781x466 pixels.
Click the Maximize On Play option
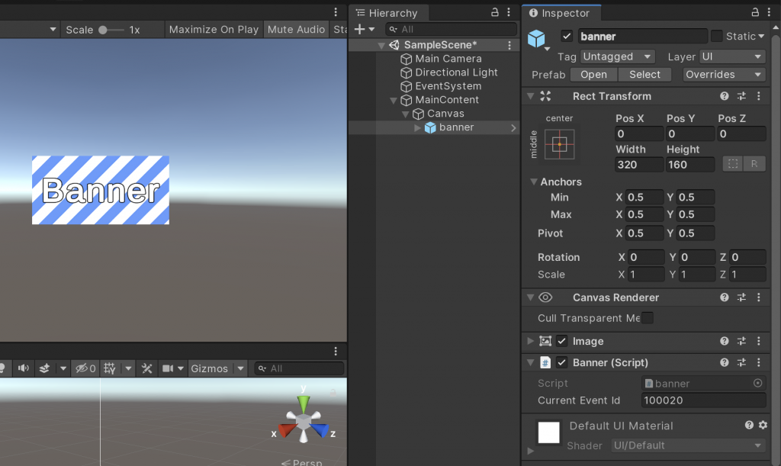pos(214,29)
